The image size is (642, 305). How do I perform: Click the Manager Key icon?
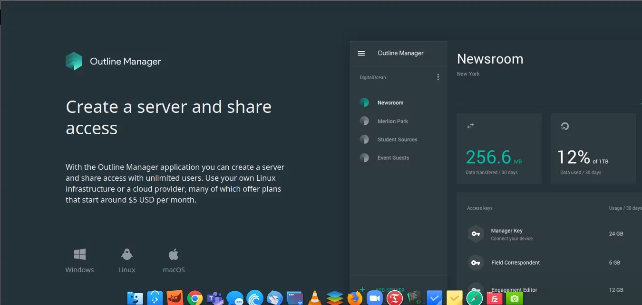(476, 234)
